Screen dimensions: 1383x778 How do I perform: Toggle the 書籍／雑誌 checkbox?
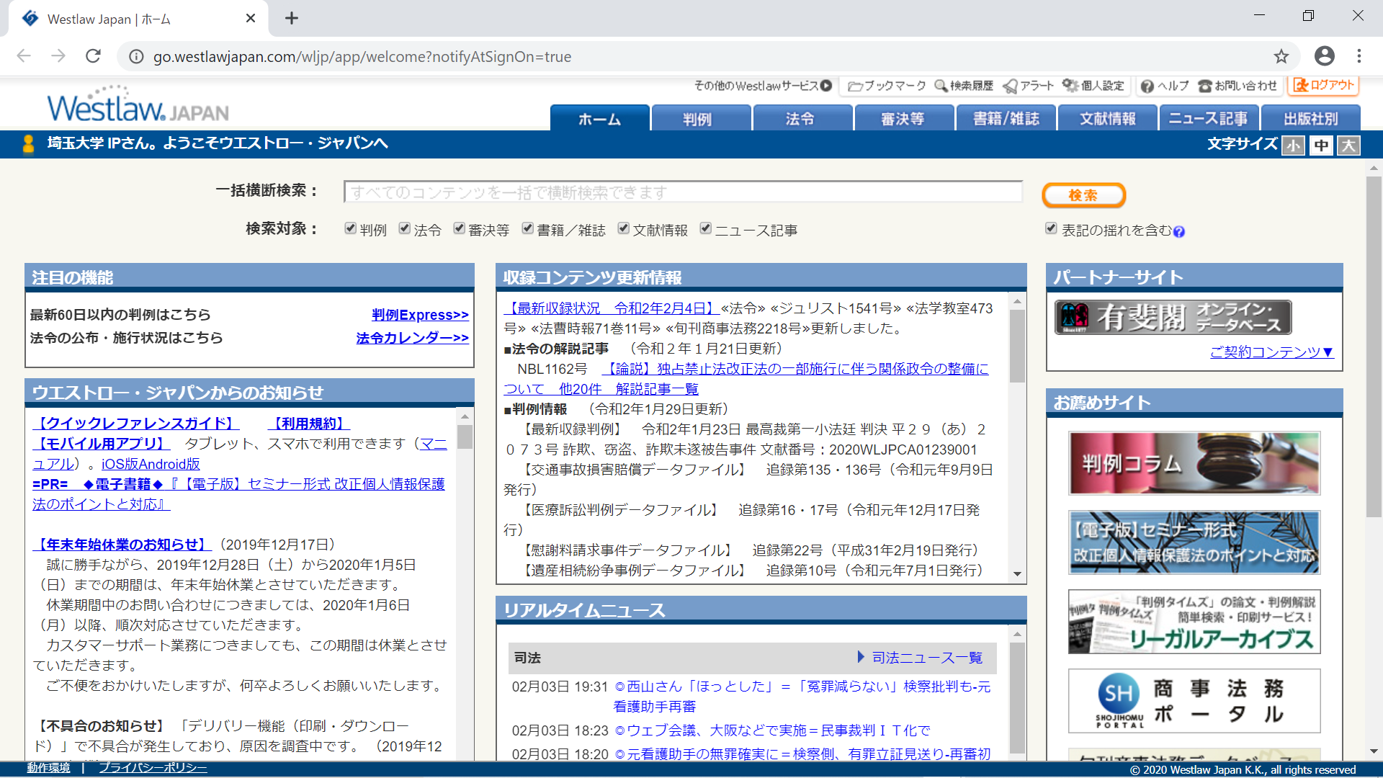(x=527, y=228)
